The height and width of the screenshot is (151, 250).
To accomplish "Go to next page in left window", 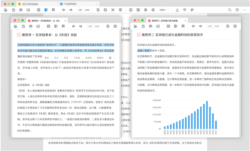I will click(x=81, y=26).
